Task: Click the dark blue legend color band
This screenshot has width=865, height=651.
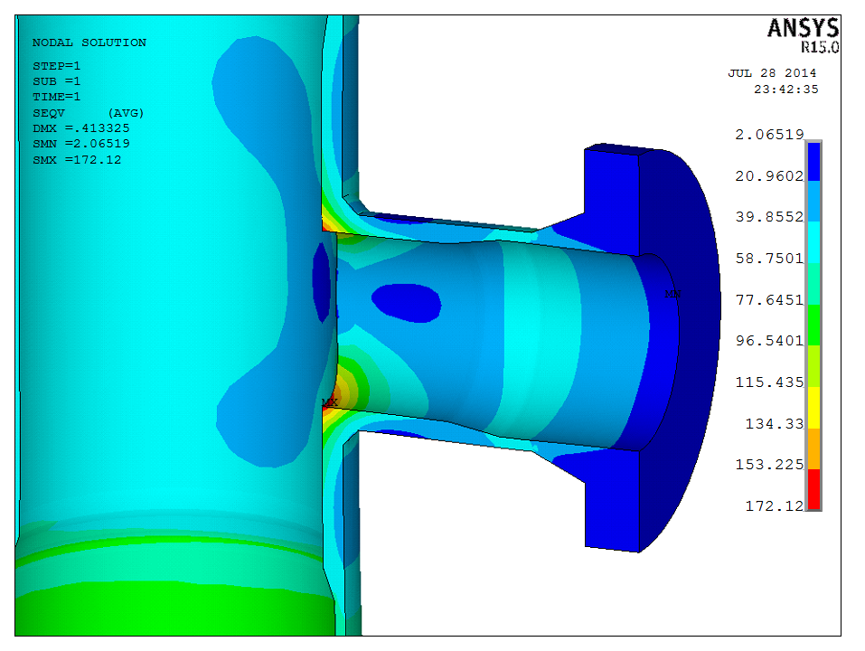Action: coord(813,161)
